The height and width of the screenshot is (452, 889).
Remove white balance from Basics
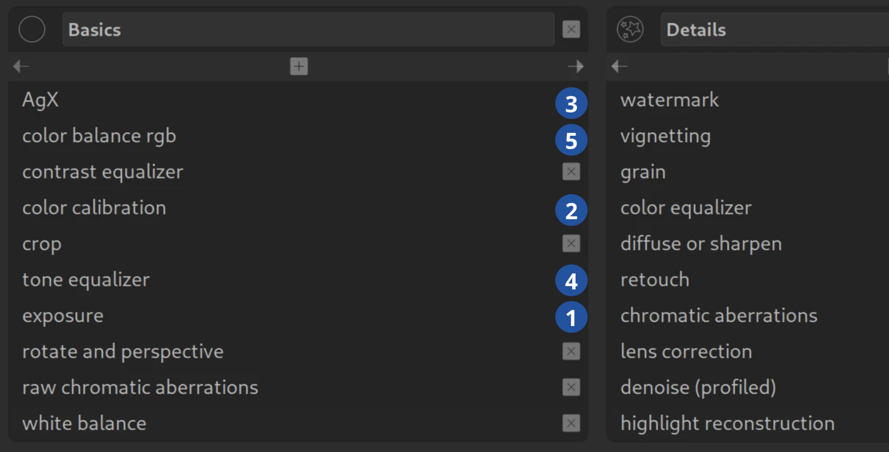[x=571, y=423]
